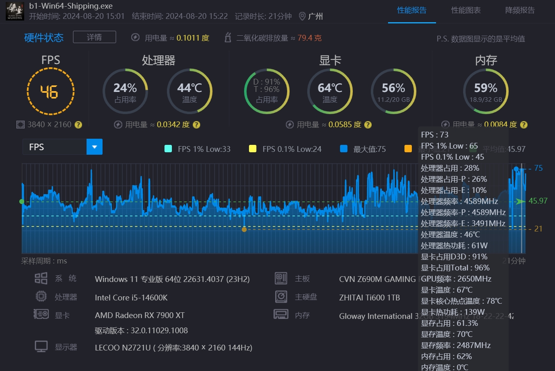Click the orange legend swatch after 最大值:75
This screenshot has height=371, width=555.
[408, 149]
